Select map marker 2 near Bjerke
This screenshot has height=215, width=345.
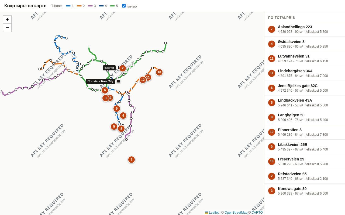coord(123,68)
